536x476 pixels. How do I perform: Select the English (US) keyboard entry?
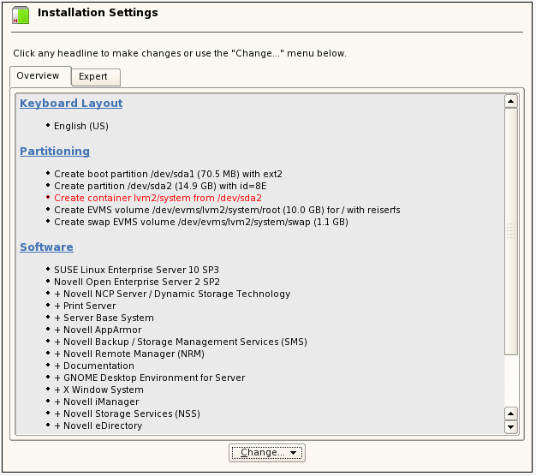click(x=81, y=126)
